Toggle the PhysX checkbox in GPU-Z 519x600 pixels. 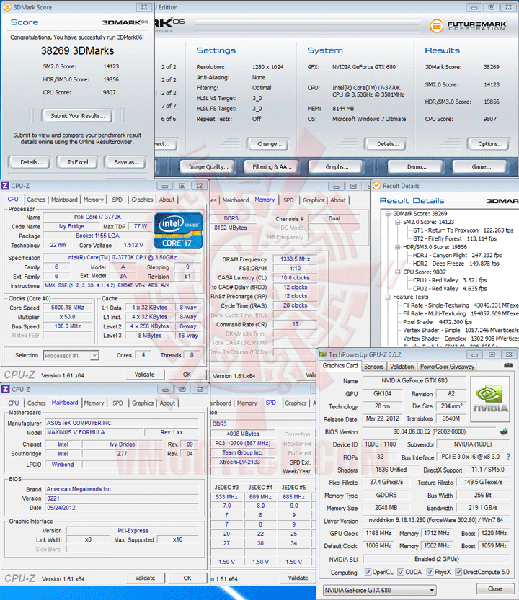pos(430,572)
